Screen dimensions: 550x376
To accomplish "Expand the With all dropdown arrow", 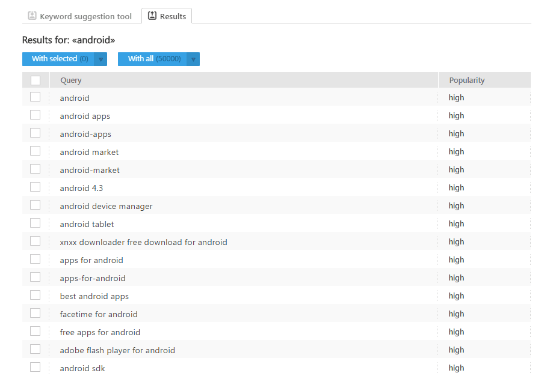I will (193, 59).
